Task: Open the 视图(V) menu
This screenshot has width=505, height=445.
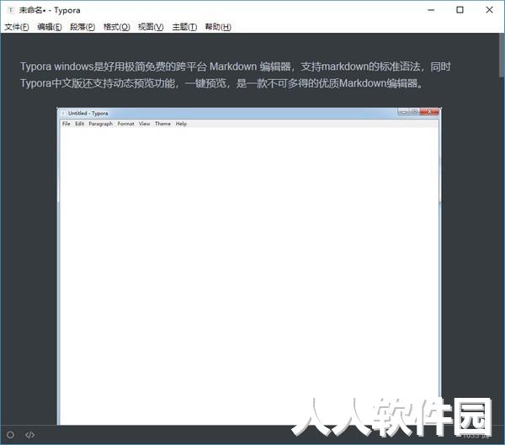Action: tap(151, 27)
